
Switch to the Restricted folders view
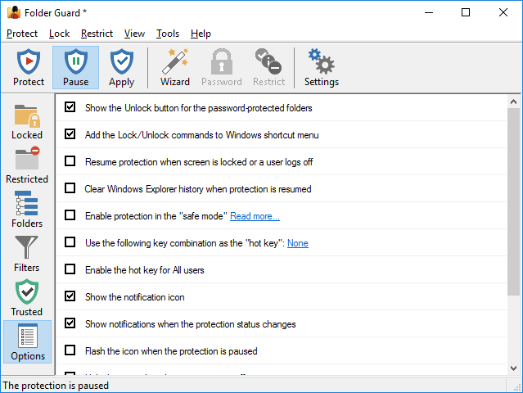click(x=27, y=165)
